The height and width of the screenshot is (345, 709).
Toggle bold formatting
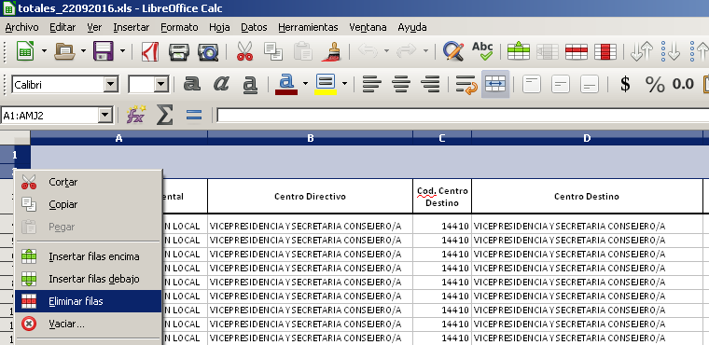(x=192, y=84)
